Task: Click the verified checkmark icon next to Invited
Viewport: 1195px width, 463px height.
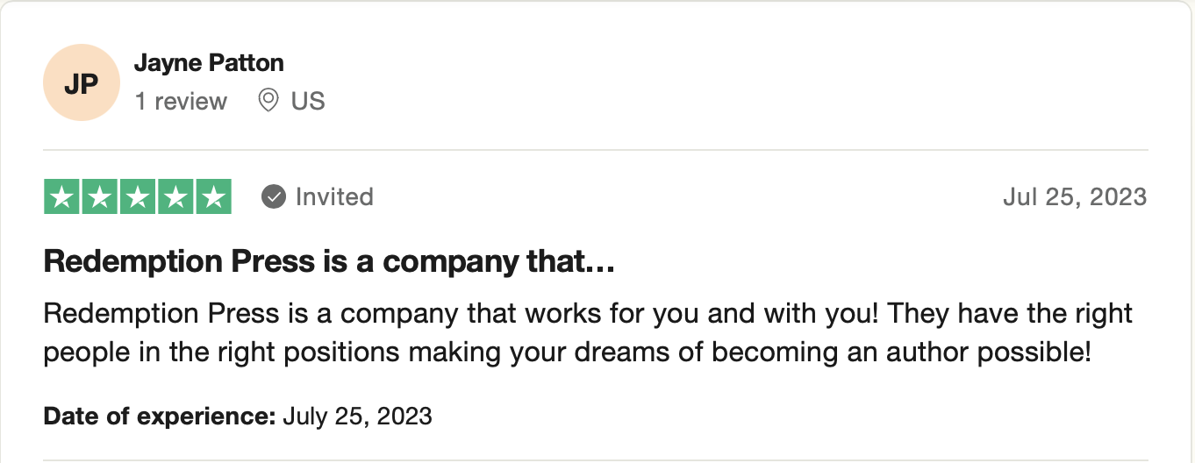Action: click(x=274, y=196)
